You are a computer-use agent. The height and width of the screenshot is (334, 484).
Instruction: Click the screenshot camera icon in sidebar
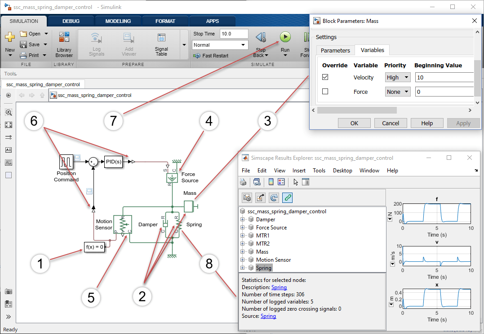tap(9, 291)
